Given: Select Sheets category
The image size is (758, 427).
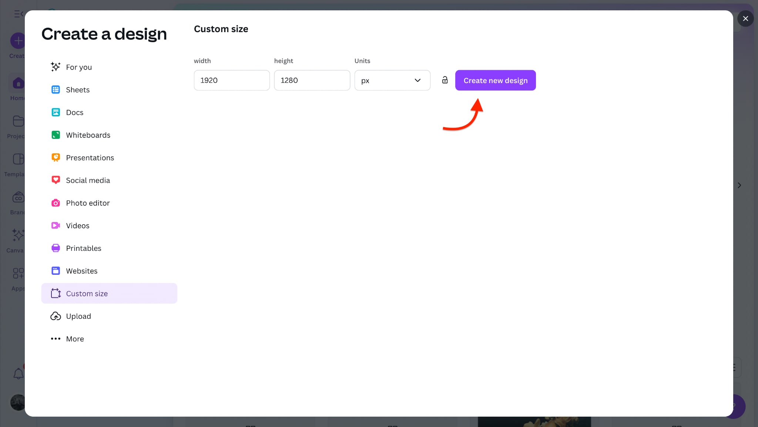Looking at the screenshot, I should [109, 90].
